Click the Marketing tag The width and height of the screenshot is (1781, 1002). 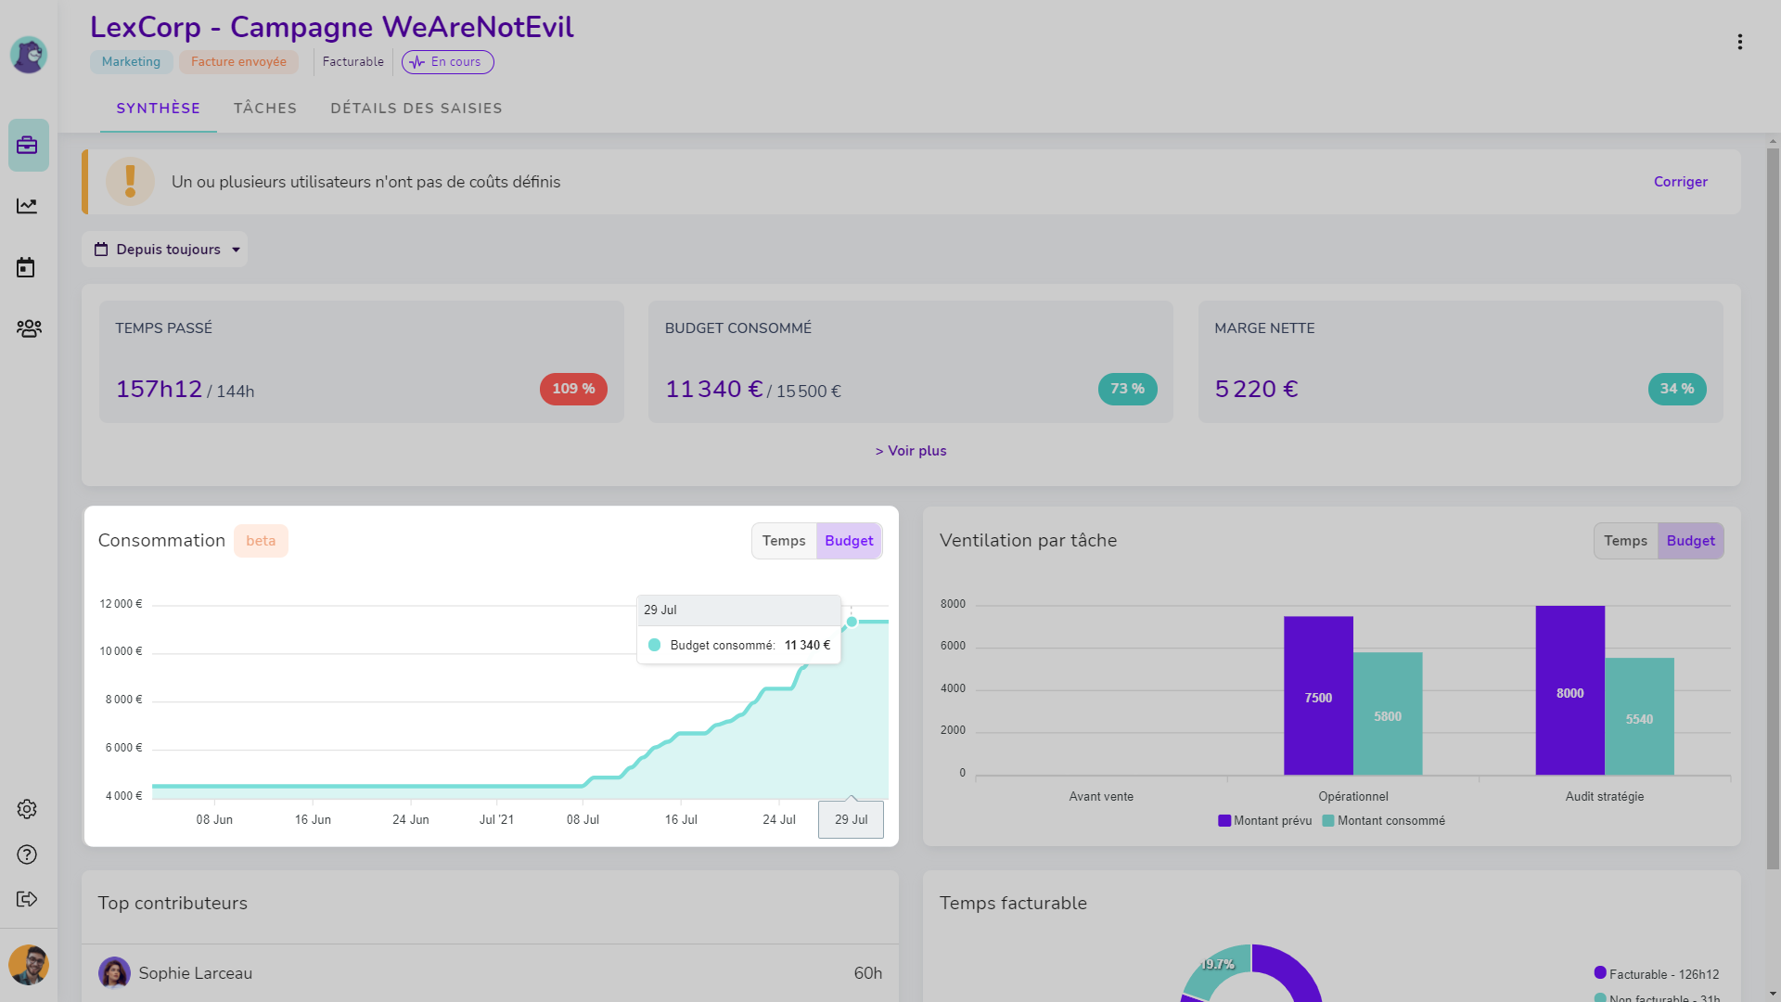131,62
